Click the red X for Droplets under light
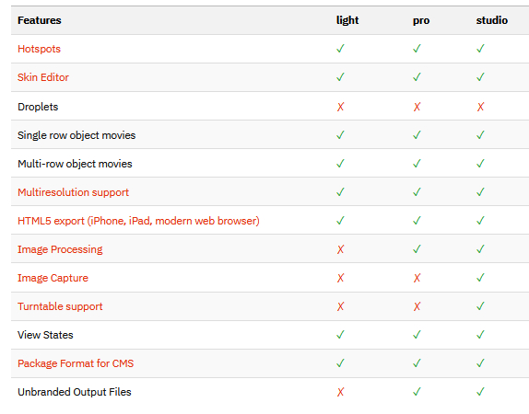529x414 pixels. tap(340, 107)
